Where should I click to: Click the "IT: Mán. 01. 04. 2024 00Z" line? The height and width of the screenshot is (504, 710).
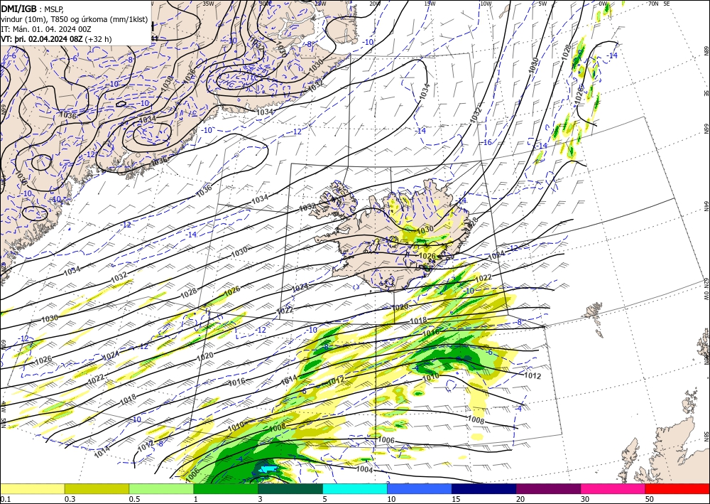coord(45,29)
